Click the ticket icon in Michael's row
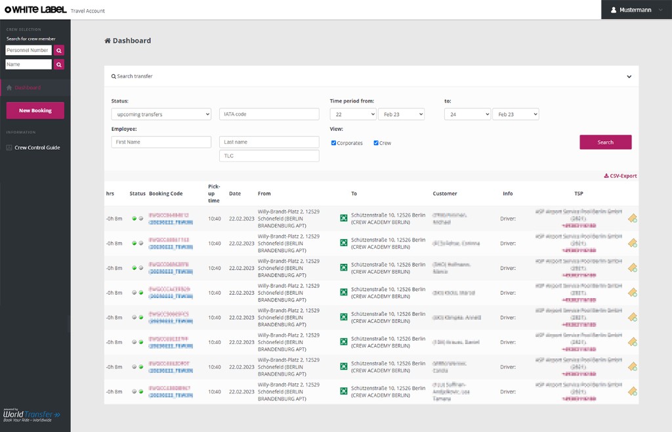The image size is (672, 432). pyautogui.click(x=633, y=219)
